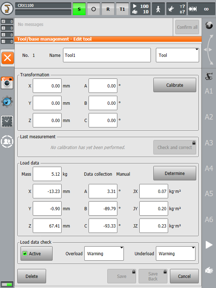
Task: Click the A2 axis jog key
Action: coord(209,117)
